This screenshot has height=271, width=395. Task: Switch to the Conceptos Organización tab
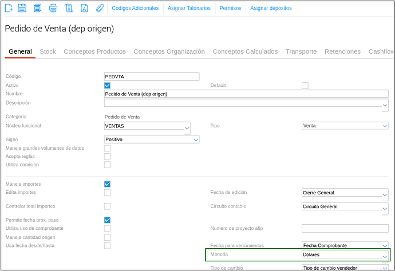[x=169, y=51]
